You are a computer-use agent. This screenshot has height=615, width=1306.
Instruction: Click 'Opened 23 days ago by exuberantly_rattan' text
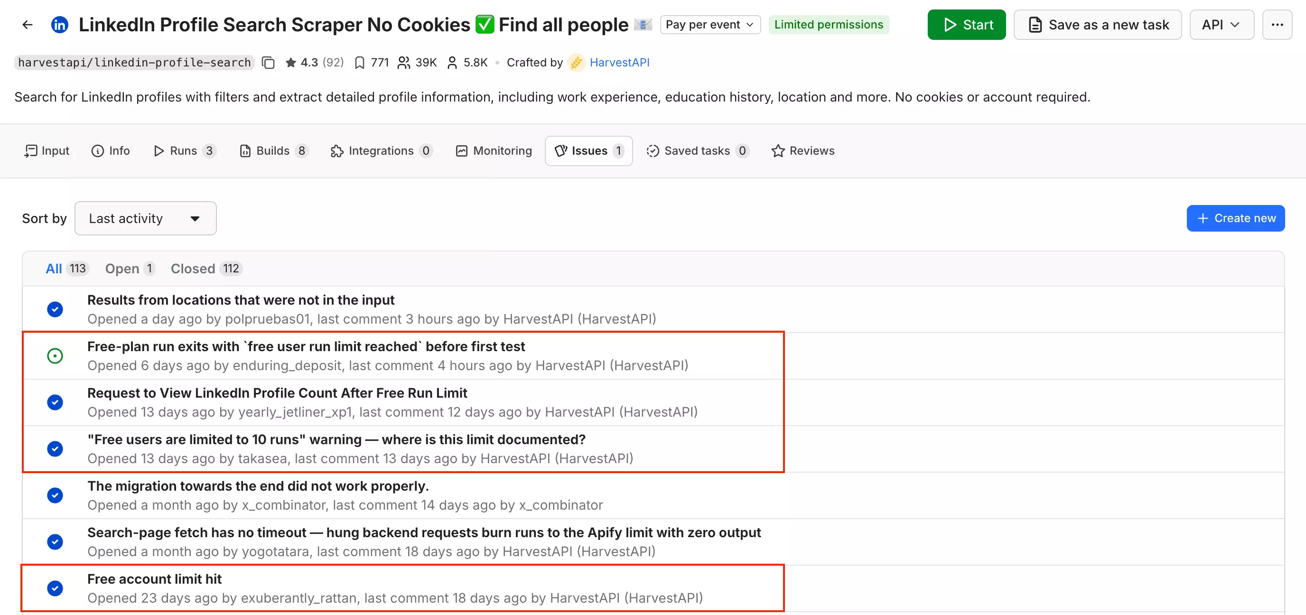[x=222, y=598]
